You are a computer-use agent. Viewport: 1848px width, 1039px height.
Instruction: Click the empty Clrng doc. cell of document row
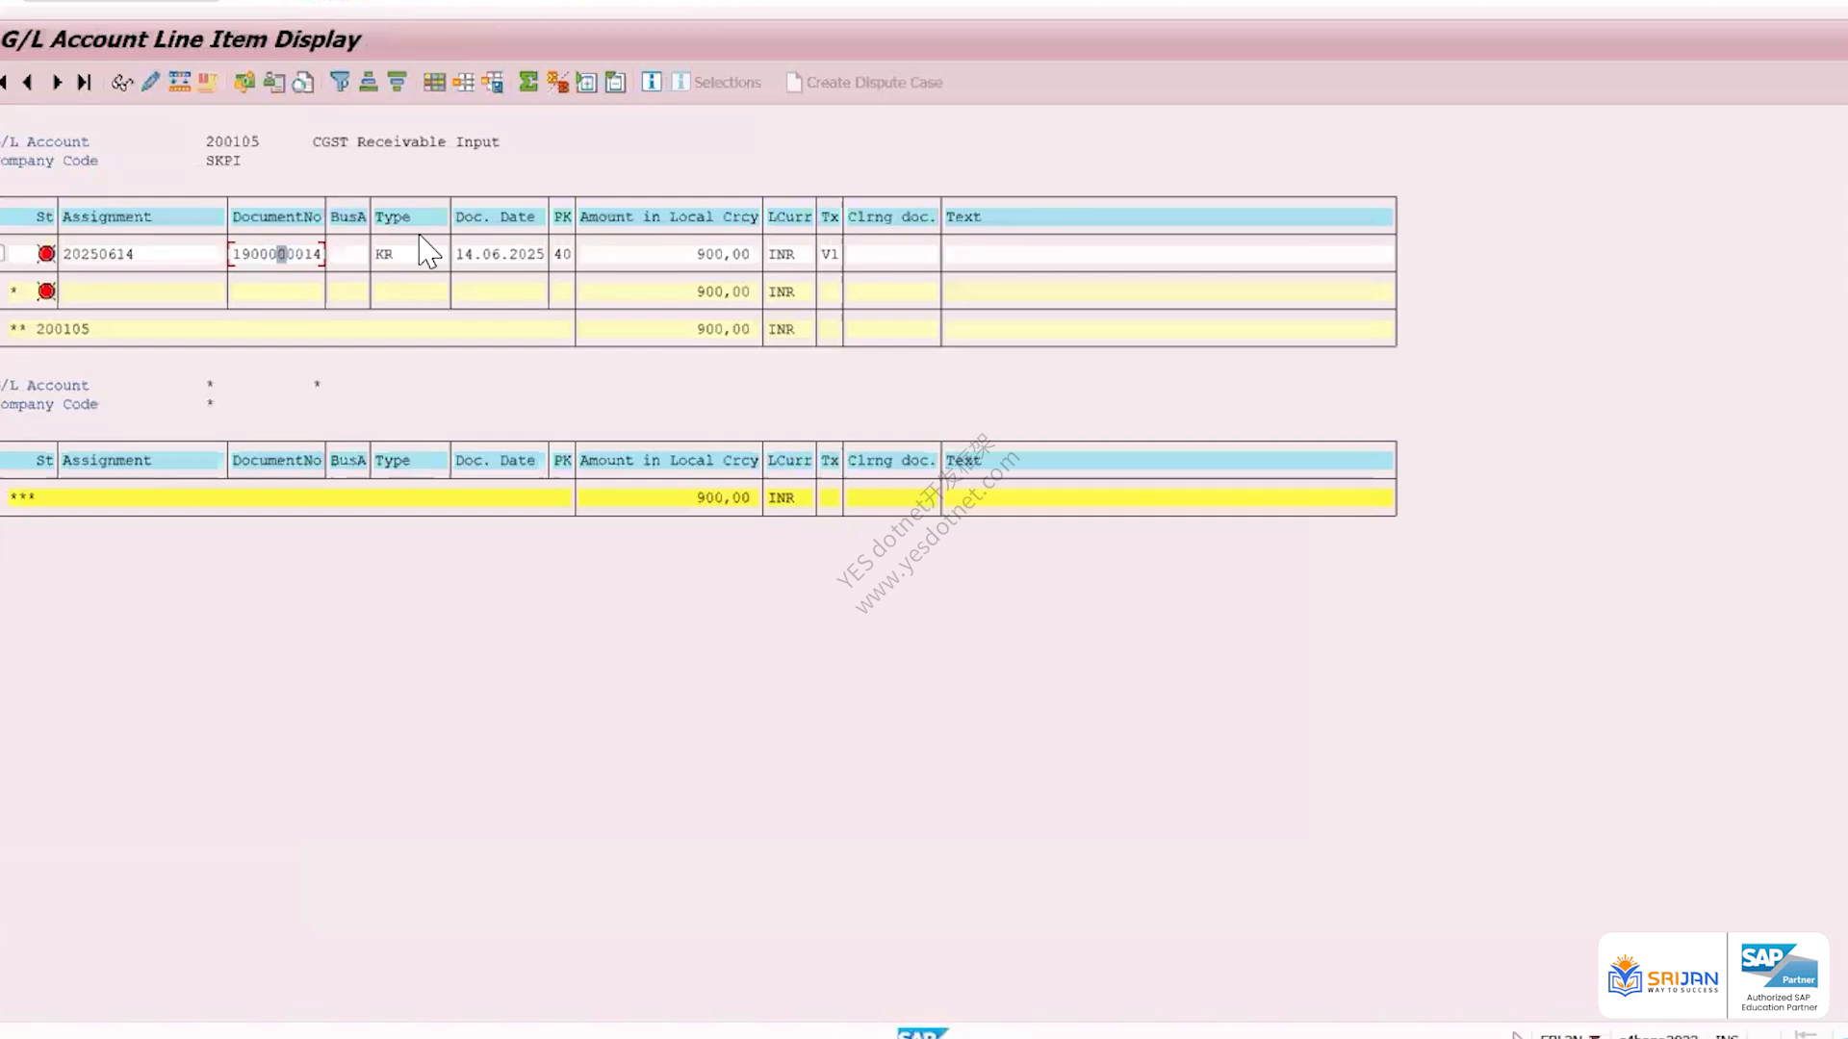[891, 255]
